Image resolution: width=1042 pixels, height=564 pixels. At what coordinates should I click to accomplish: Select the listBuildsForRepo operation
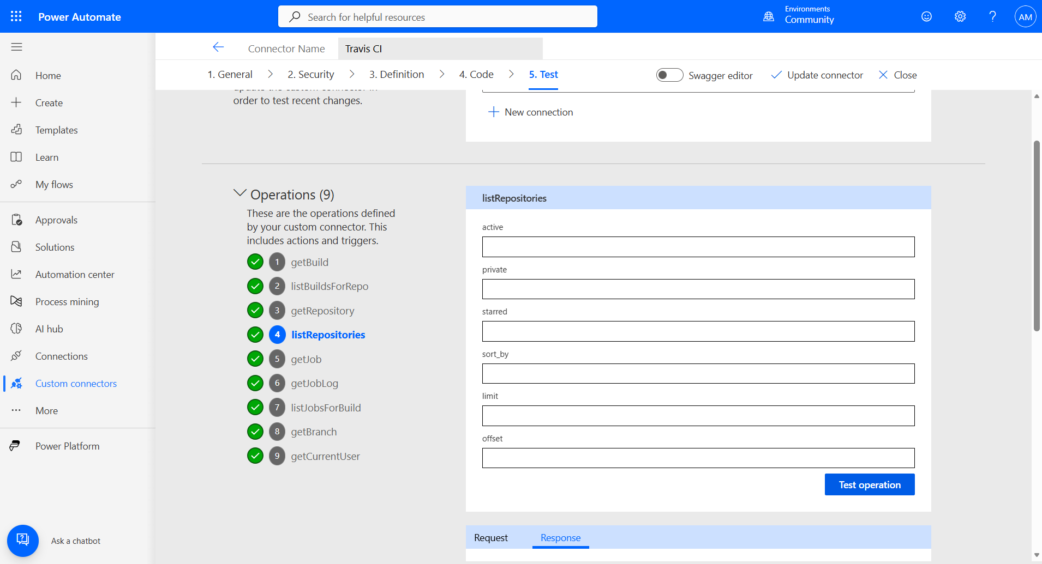click(330, 286)
